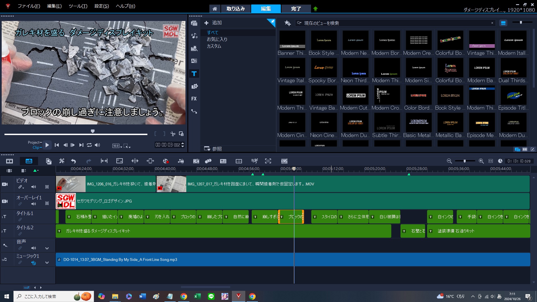Open the Media library panel icon
This screenshot has width=537, height=302.
(x=194, y=23)
